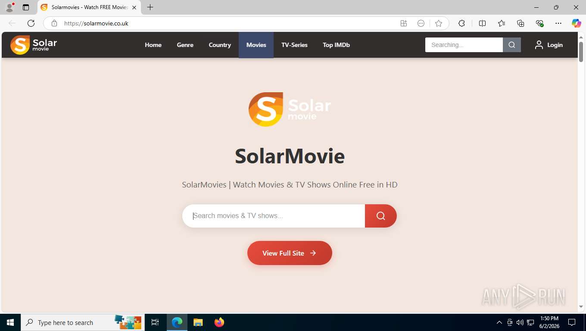Close the Solarmovies tab
Image resolution: width=586 pixels, height=331 pixels.
(x=134, y=7)
